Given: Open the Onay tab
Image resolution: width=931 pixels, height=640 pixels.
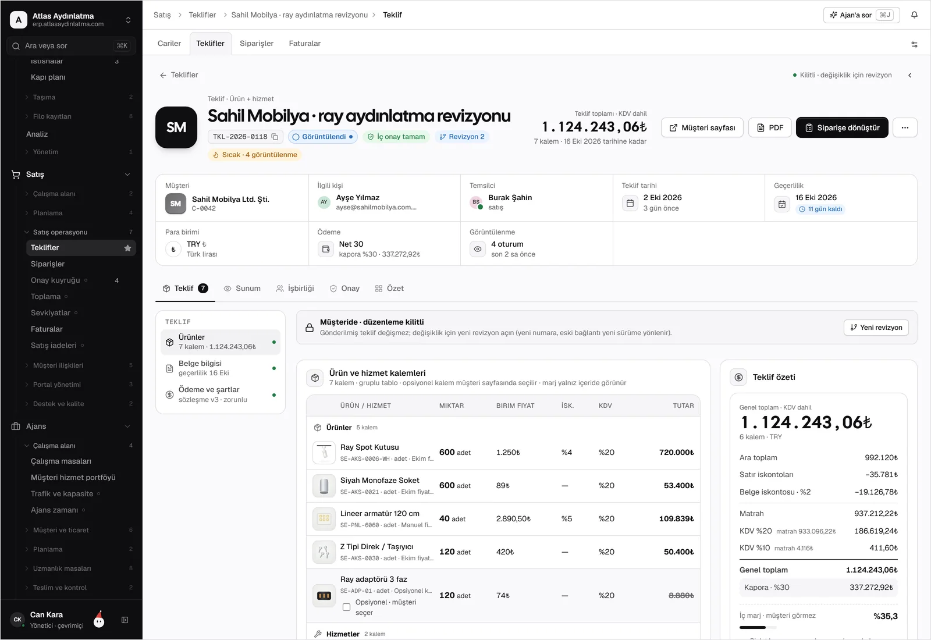Looking at the screenshot, I should pos(344,289).
